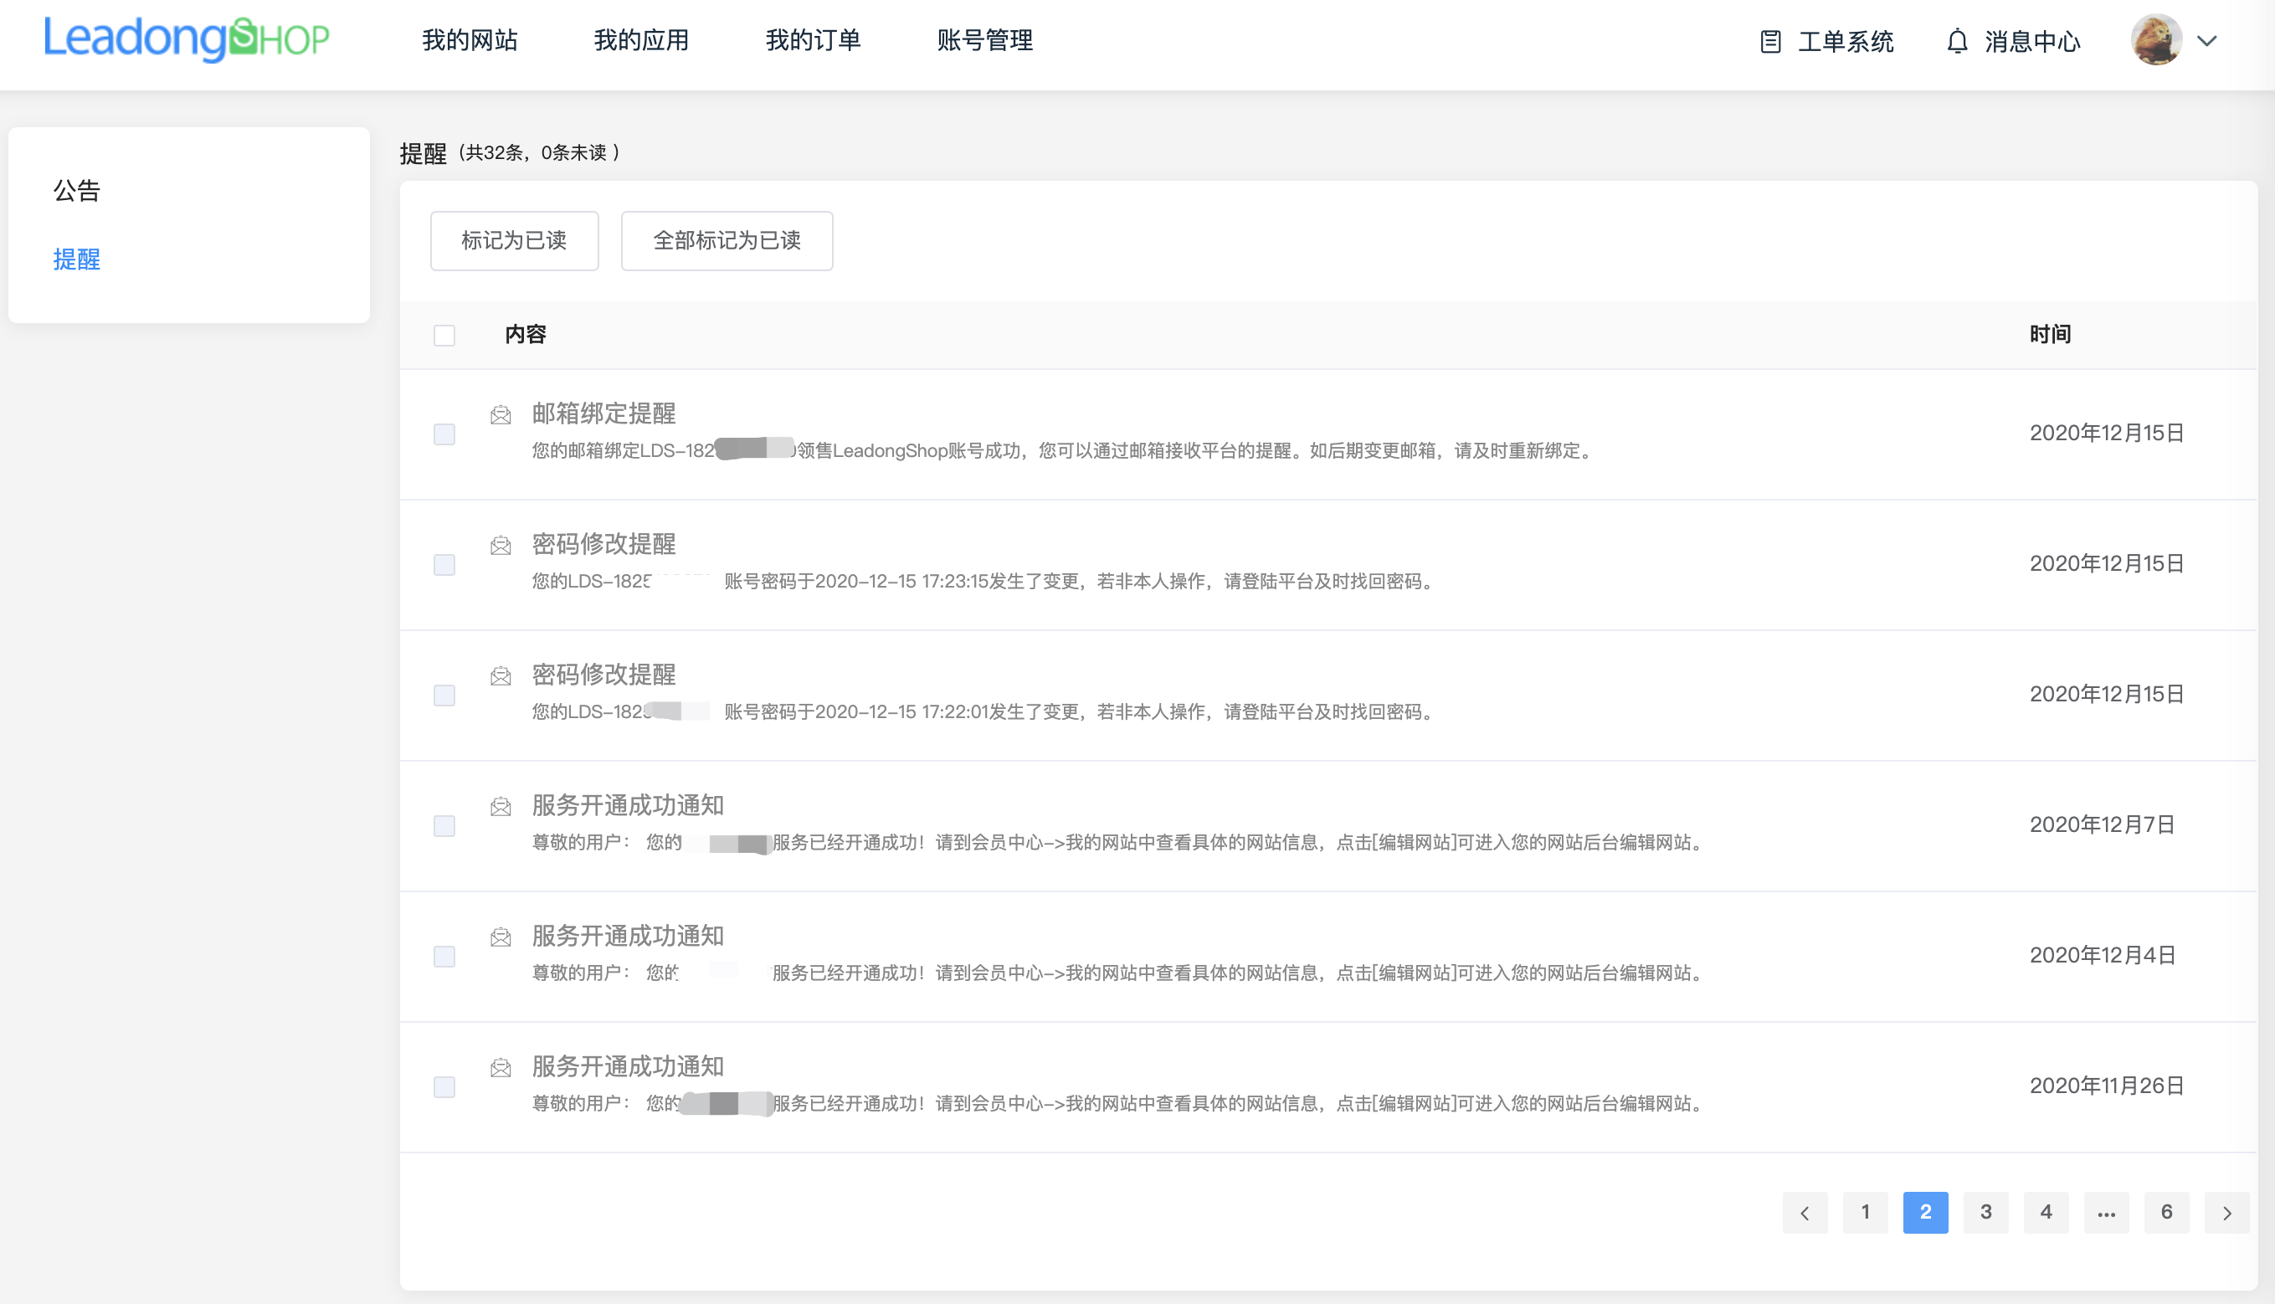Viewport: 2275px width, 1304px height.
Task: Switch to the 公告 sidebar section
Action: pos(76,191)
